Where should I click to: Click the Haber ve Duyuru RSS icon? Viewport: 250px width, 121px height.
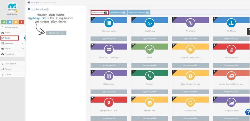[190, 50]
